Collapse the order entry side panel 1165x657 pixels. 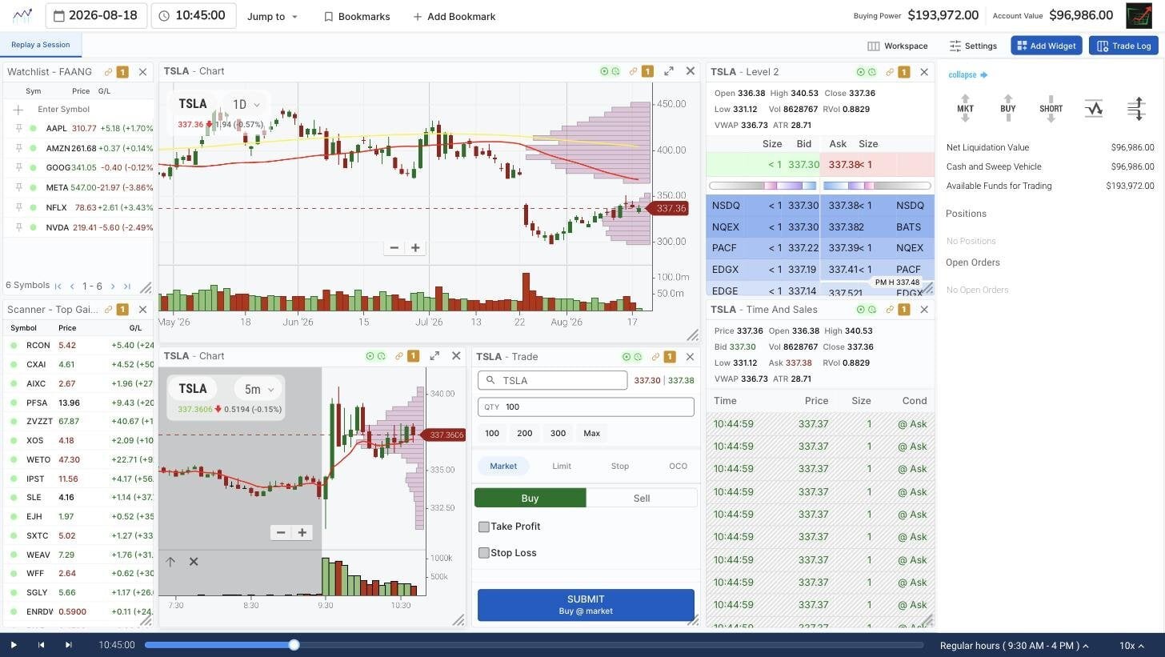click(967, 74)
